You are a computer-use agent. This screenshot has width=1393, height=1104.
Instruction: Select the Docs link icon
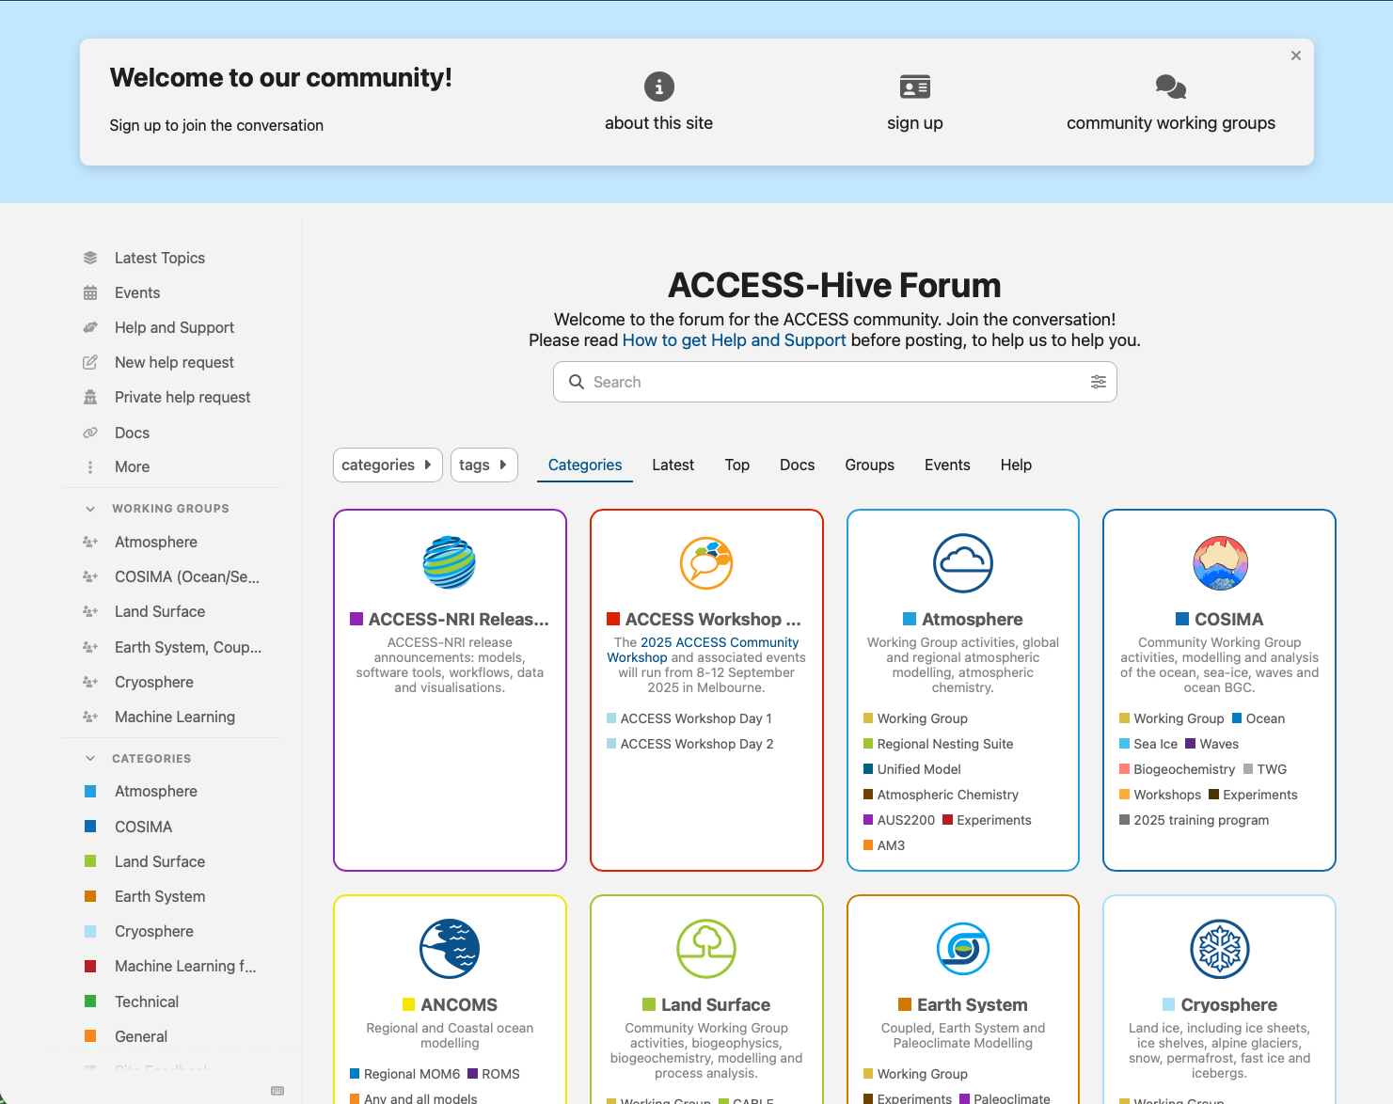90,433
